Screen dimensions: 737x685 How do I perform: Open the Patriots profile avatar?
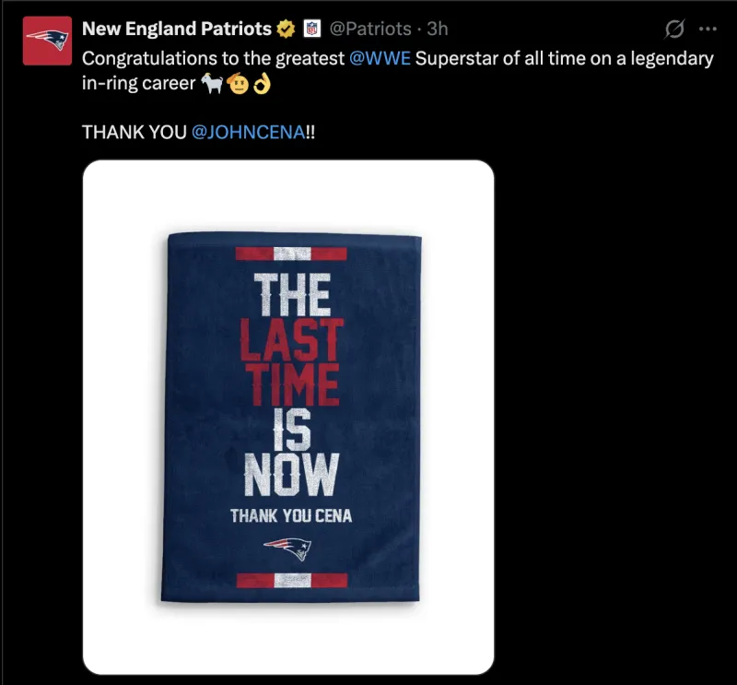pos(47,41)
